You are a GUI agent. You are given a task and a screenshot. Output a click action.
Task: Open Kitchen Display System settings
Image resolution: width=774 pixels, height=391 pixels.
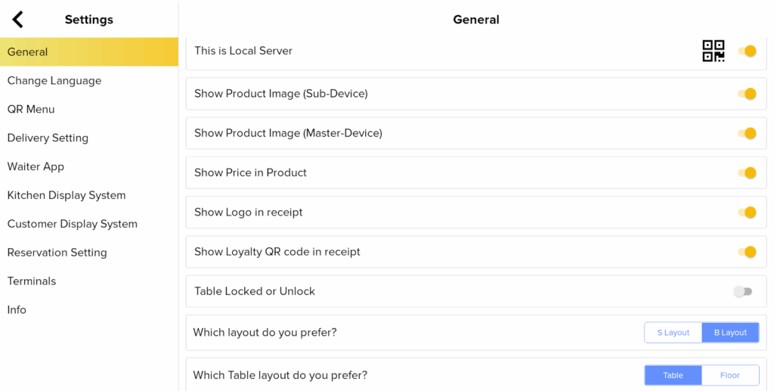point(67,195)
